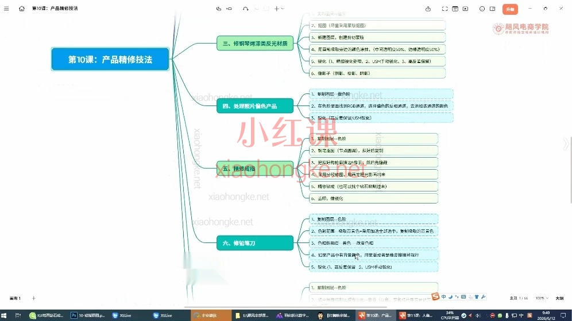Click the 主题 topic count label
Screen dimensions: 572x321
point(519,298)
